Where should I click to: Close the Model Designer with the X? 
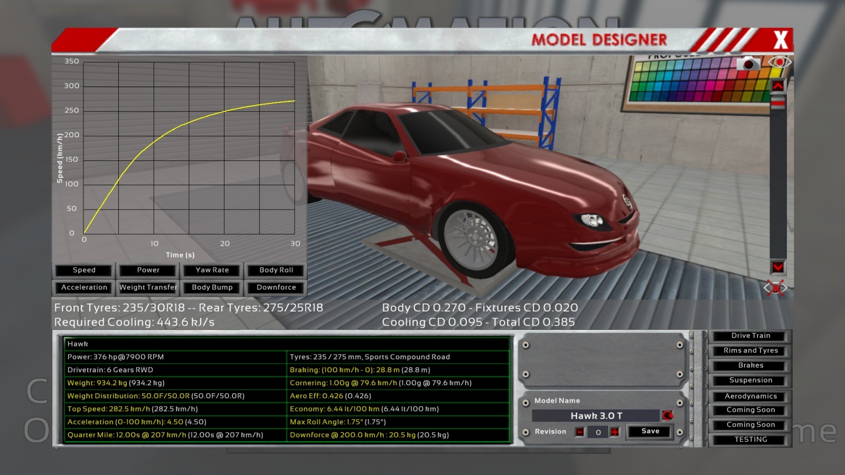point(780,40)
